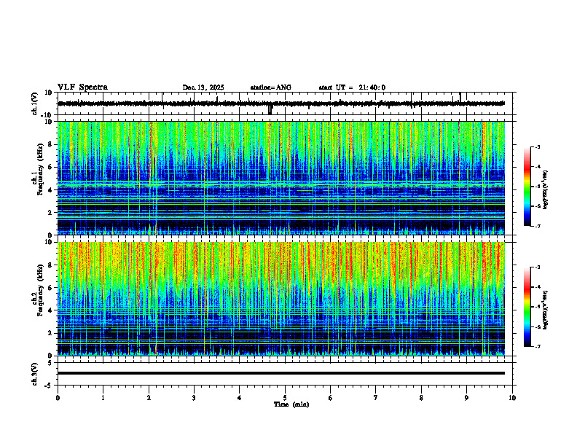Viewport: 577px width, 446px height.
Task: Click the "3" tick on the time axis
Action: coord(194,398)
